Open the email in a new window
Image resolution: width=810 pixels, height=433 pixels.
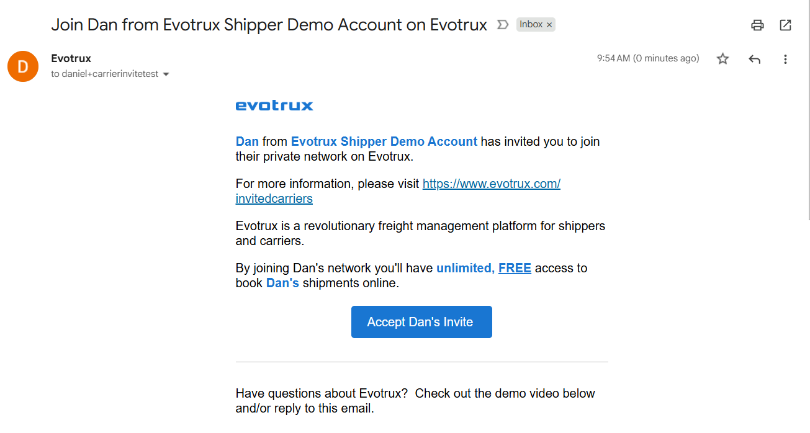tap(785, 25)
